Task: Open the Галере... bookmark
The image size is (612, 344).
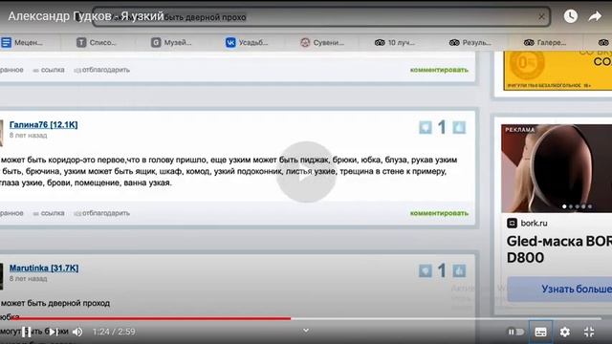Action: [545, 42]
